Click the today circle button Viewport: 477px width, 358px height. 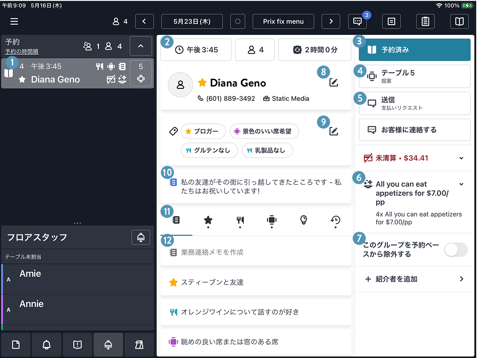point(238,21)
